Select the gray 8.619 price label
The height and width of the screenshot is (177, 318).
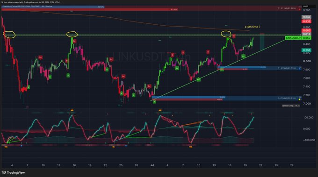pyautogui.click(x=306, y=34)
